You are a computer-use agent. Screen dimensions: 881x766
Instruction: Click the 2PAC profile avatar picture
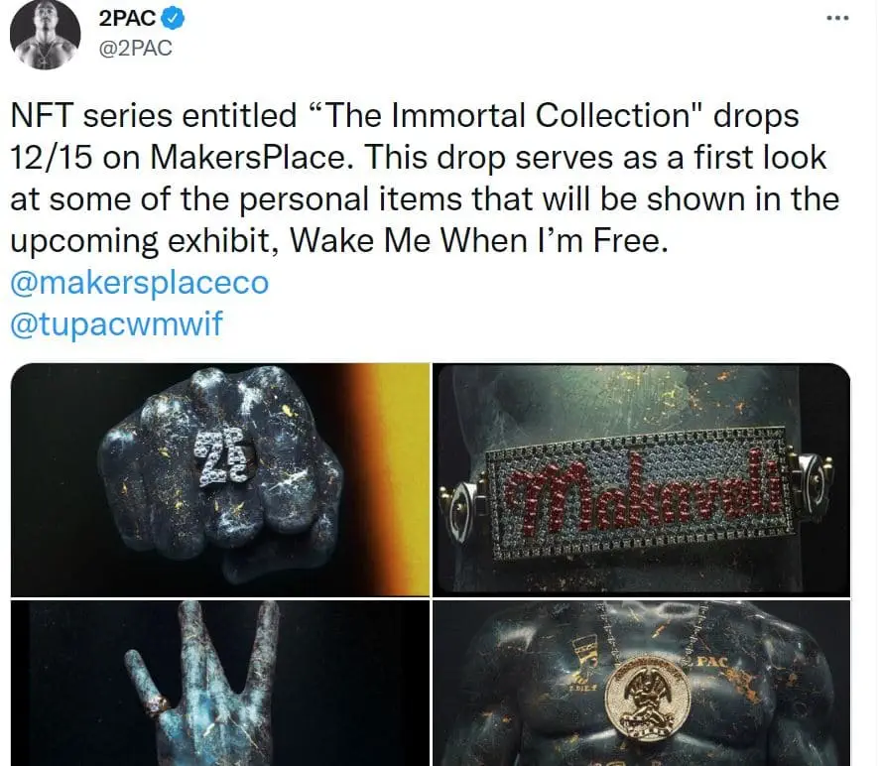(45, 35)
